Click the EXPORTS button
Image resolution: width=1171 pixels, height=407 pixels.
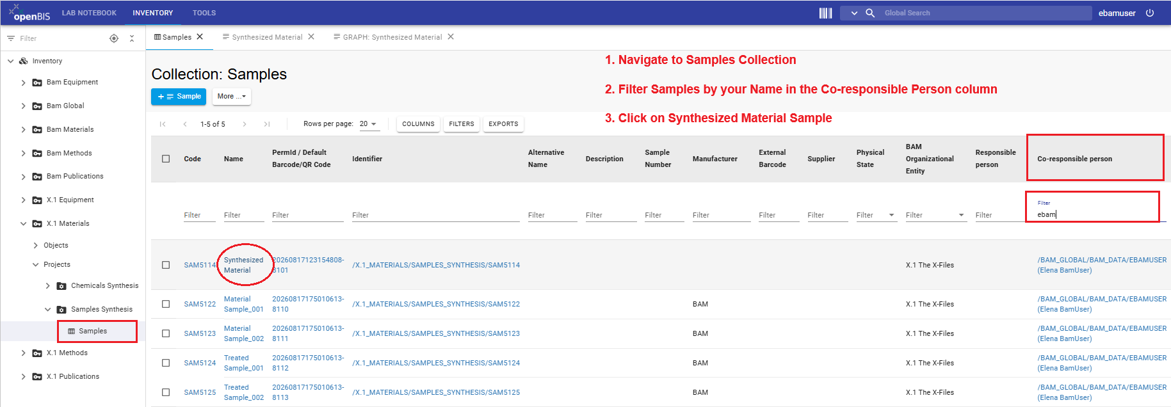(x=503, y=124)
